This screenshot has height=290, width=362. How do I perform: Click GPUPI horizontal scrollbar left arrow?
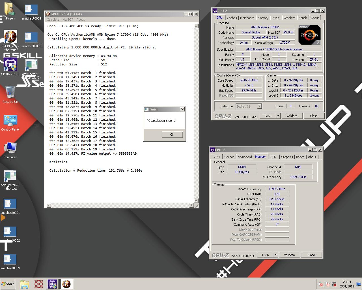pyautogui.click(x=49, y=205)
